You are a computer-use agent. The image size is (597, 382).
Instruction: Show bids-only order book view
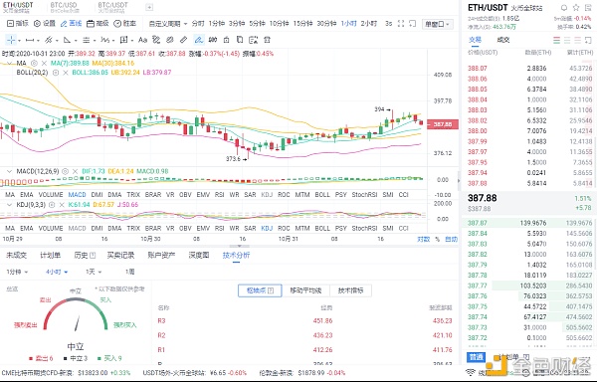[x=567, y=40]
